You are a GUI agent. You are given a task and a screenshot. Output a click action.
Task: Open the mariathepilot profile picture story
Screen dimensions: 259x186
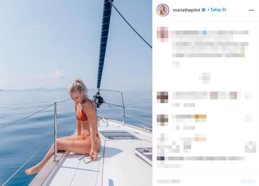[x=163, y=10]
